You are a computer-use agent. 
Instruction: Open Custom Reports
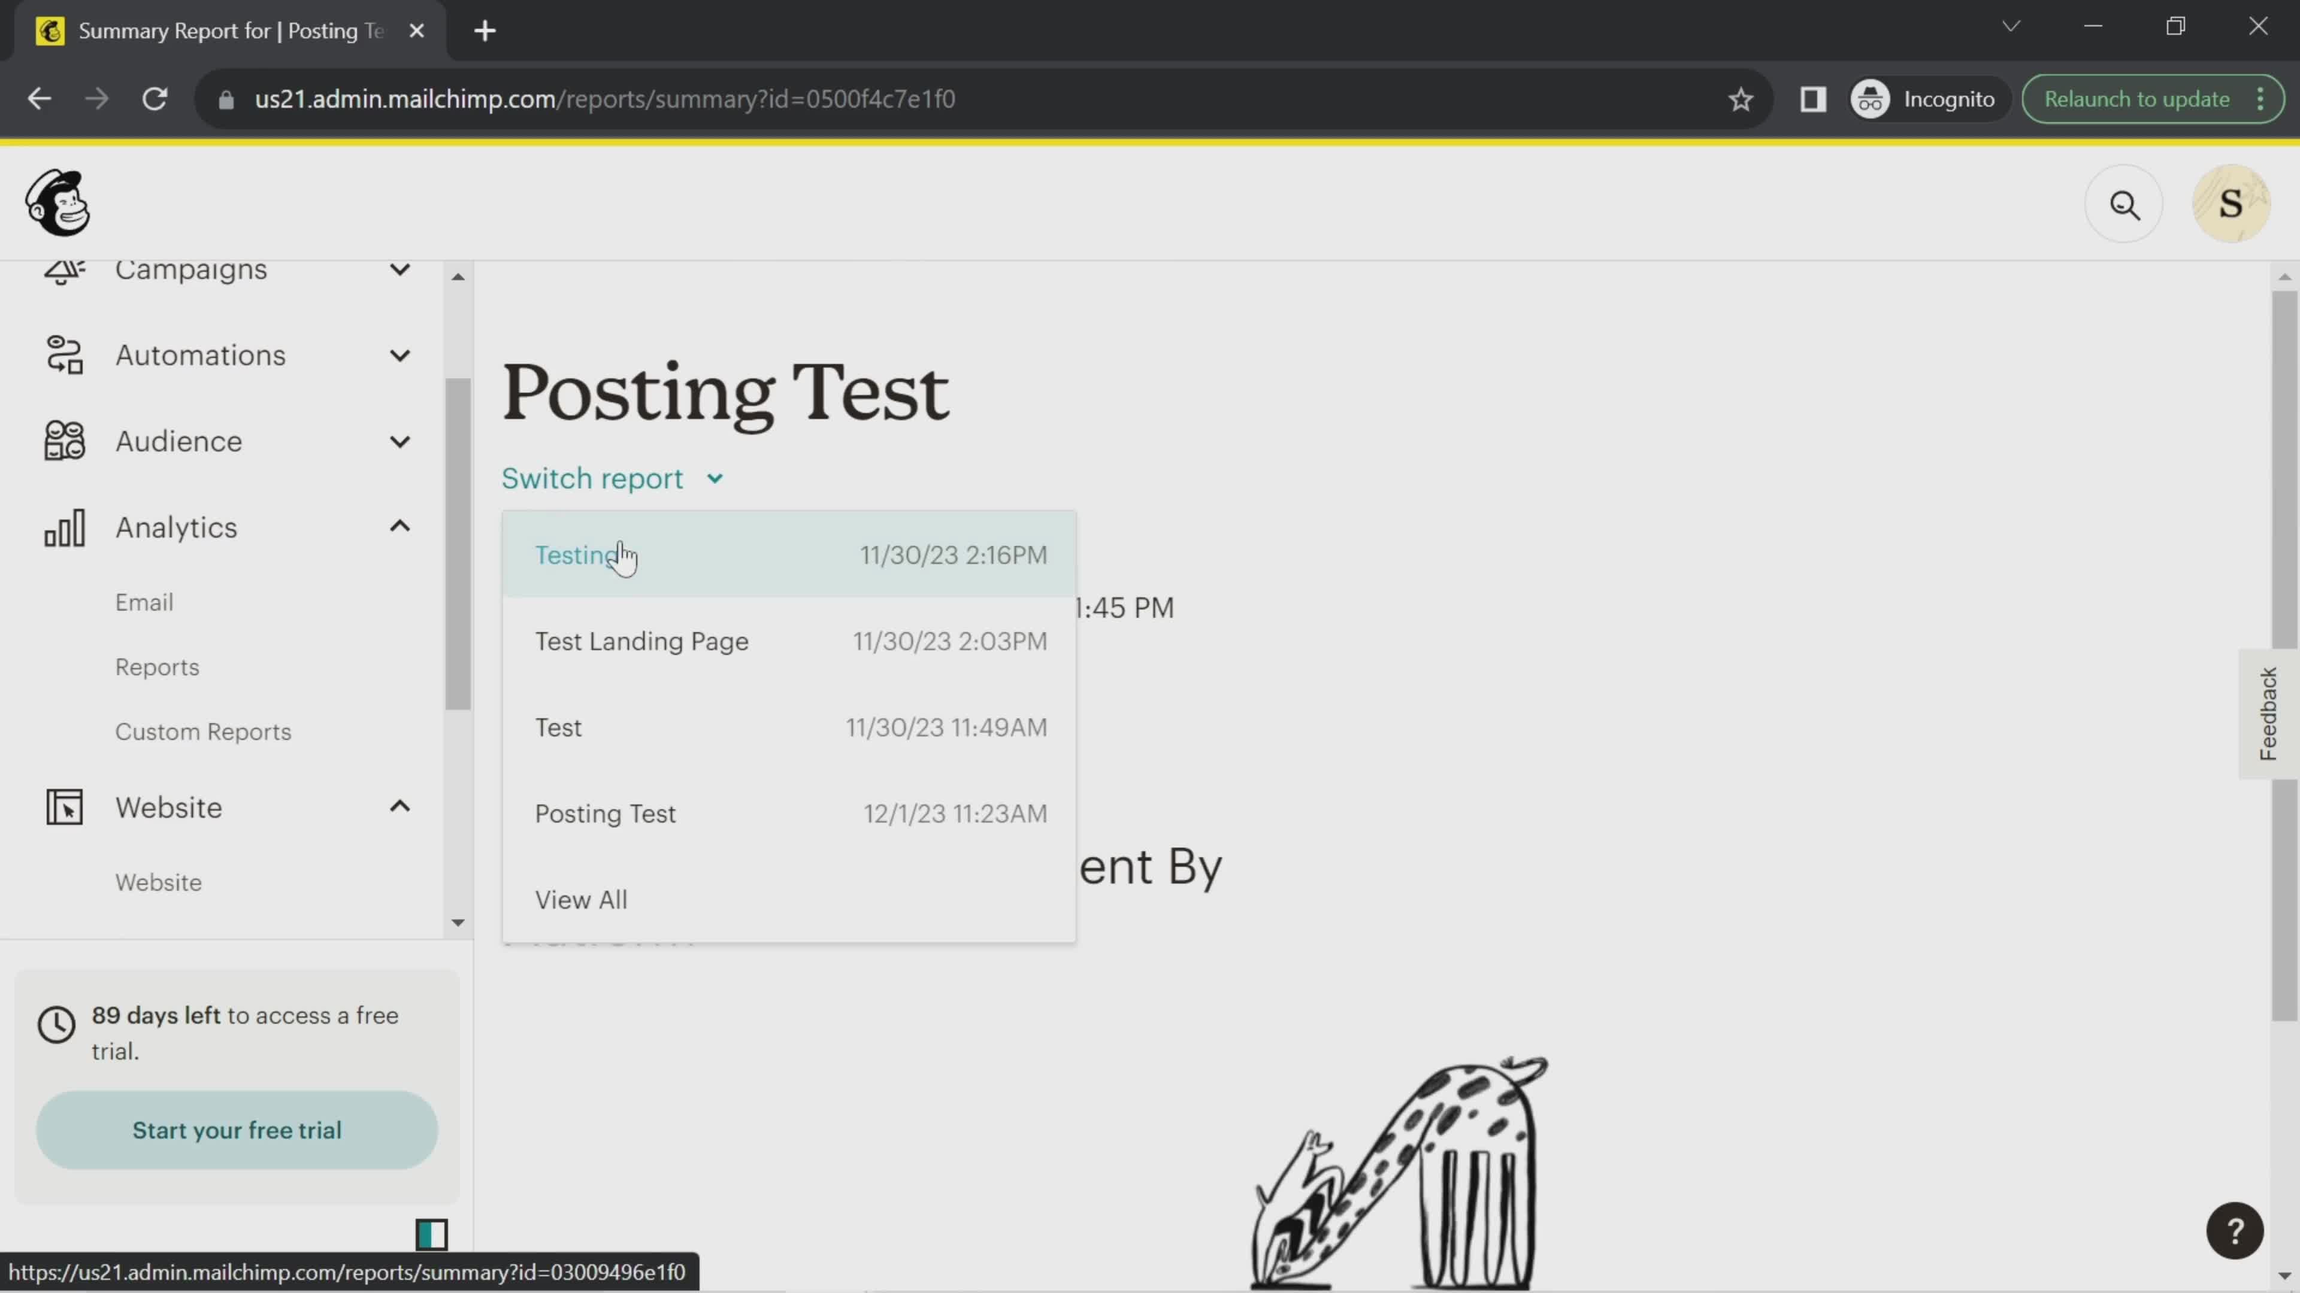(x=204, y=732)
